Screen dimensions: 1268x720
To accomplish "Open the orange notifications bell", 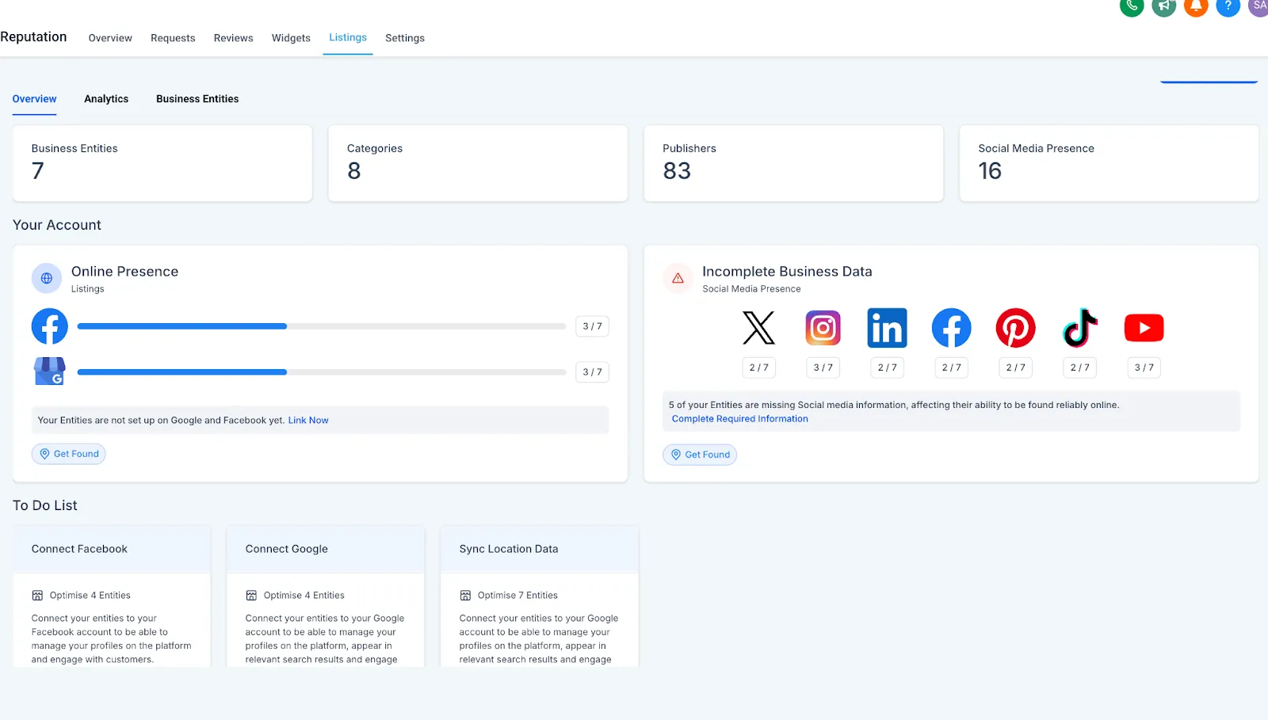I will point(1196,6).
